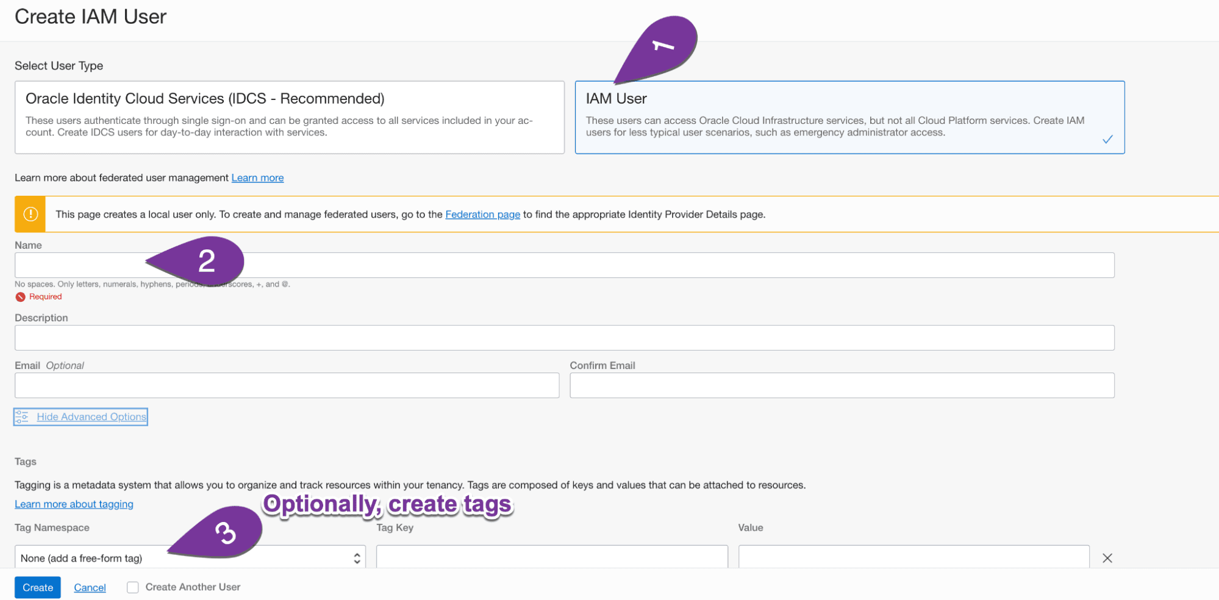
Task: Click the red Required error icon
Action: [20, 297]
